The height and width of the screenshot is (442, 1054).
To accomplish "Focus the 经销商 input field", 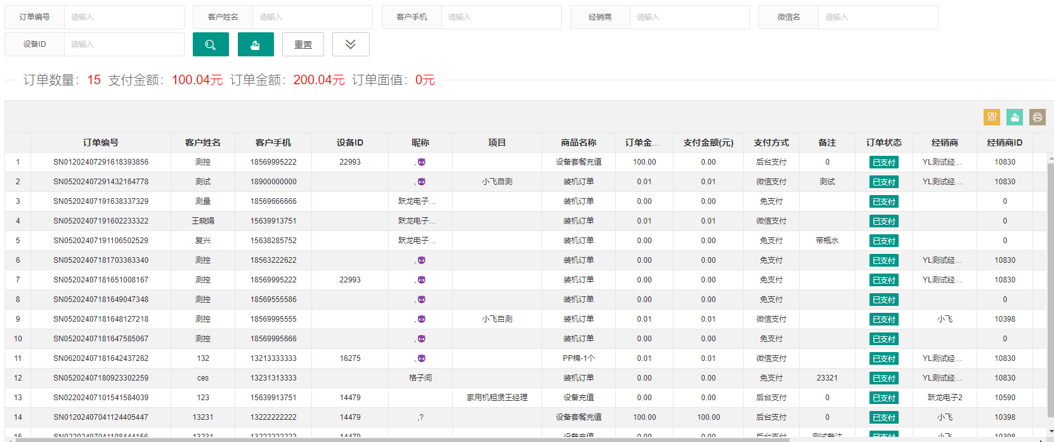I will tap(690, 17).
